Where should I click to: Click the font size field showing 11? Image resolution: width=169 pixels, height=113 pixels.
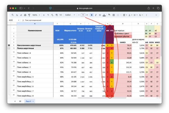pyautogui.click(x=83, y=15)
